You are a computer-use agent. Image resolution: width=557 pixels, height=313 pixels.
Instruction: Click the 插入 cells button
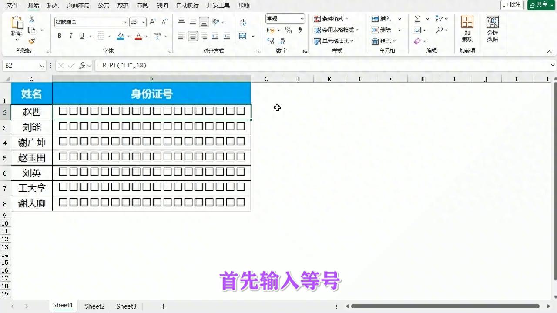click(x=382, y=19)
